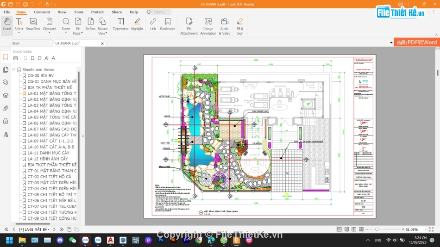Viewport: 440px width, 247px height.
Task: Open the File menu
Action: click(x=7, y=12)
